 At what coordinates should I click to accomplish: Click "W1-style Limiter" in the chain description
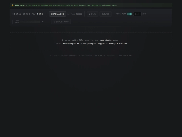tap(118, 43)
